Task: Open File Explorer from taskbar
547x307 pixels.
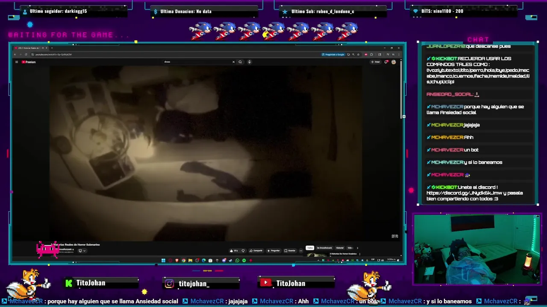Action: click(190, 260)
